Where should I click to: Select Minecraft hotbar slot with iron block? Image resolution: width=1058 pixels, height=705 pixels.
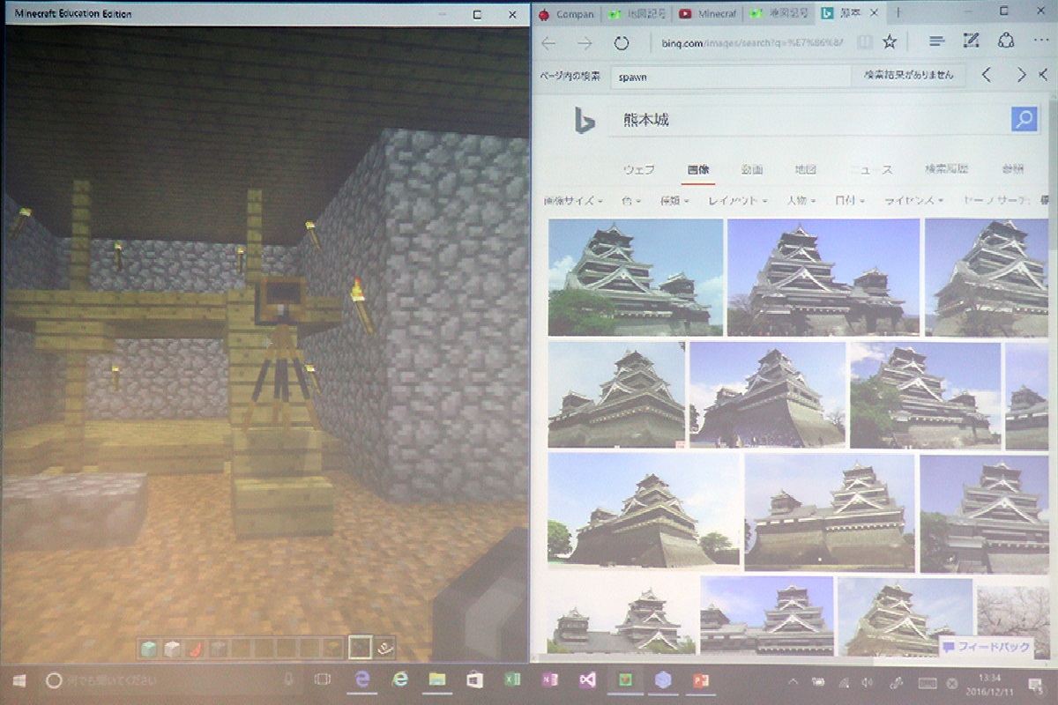173,649
